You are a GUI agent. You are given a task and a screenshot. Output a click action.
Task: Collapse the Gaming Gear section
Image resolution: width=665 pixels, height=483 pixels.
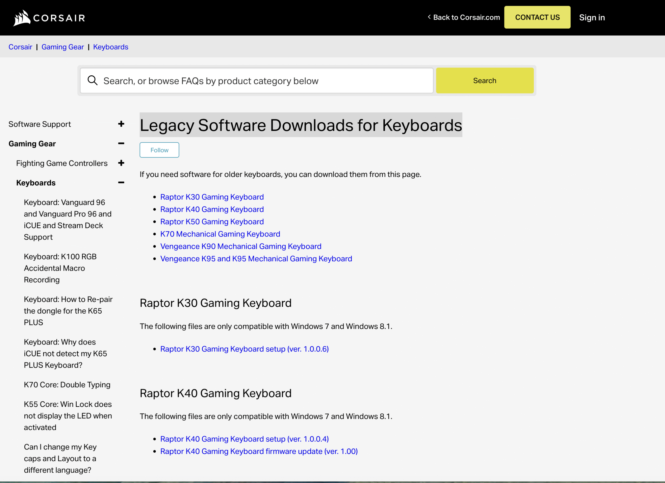point(121,143)
